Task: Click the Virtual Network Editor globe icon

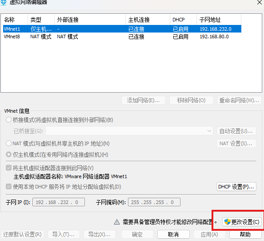Action: tap(4, 2)
